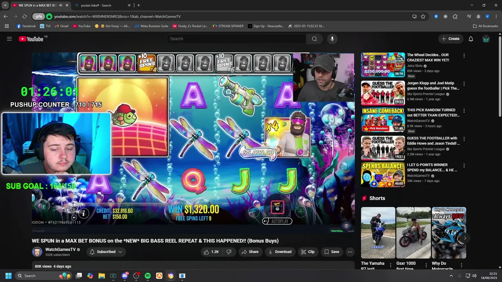The height and width of the screenshot is (282, 502).
Task: Open INSANE COMEBACK Pick Random thumbnail
Action: tap(383, 120)
